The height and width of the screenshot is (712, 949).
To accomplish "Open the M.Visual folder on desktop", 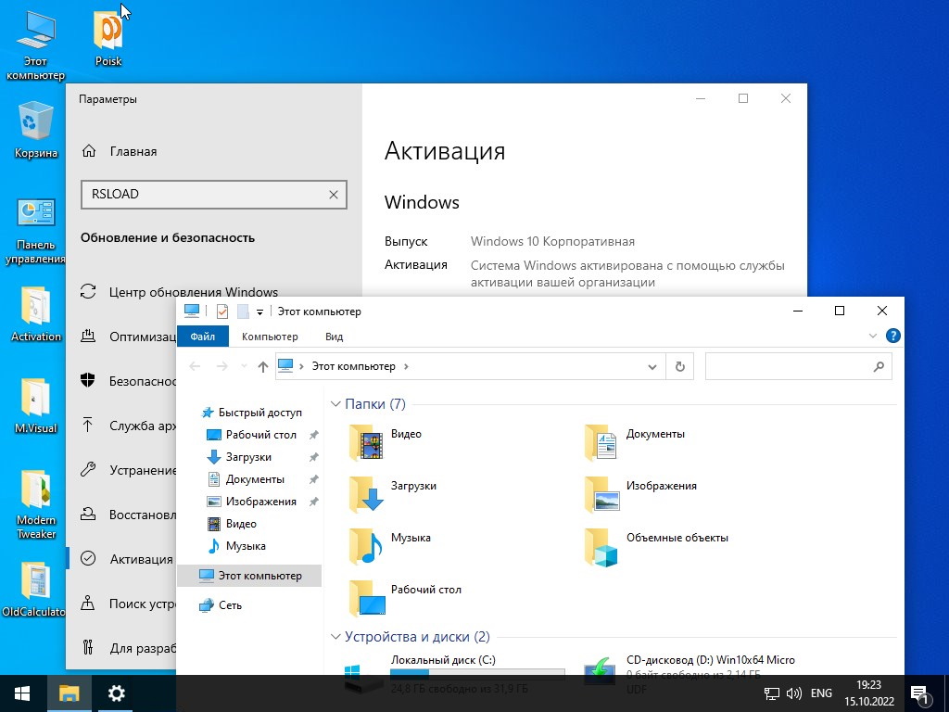I will pyautogui.click(x=36, y=406).
